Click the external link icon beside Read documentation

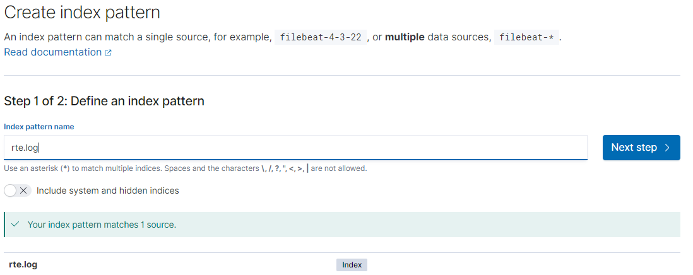[x=108, y=53]
